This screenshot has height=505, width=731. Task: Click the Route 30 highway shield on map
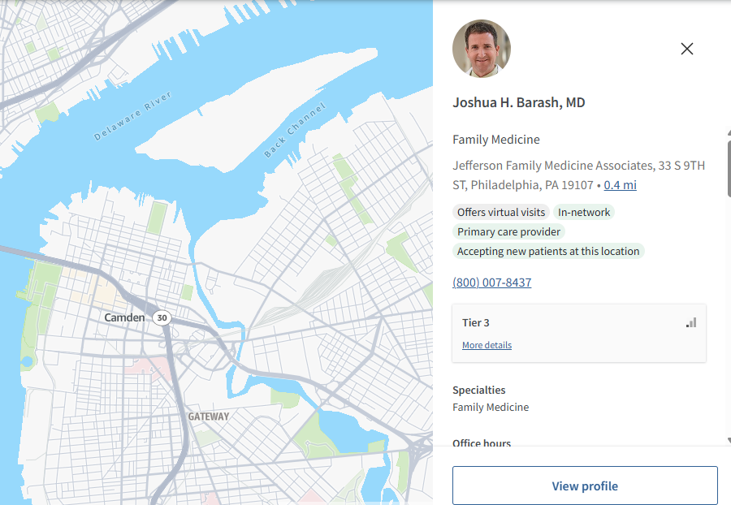[x=162, y=317]
